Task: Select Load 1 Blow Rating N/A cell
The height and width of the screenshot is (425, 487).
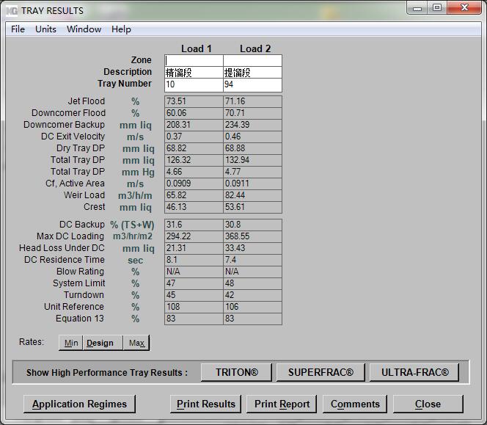Action: 194,272
